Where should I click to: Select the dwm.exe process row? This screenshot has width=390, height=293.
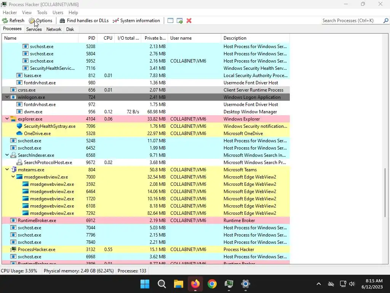point(146,112)
